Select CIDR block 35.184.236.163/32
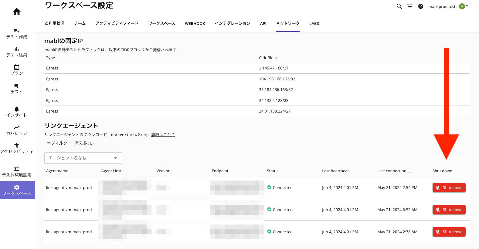 click(276, 90)
